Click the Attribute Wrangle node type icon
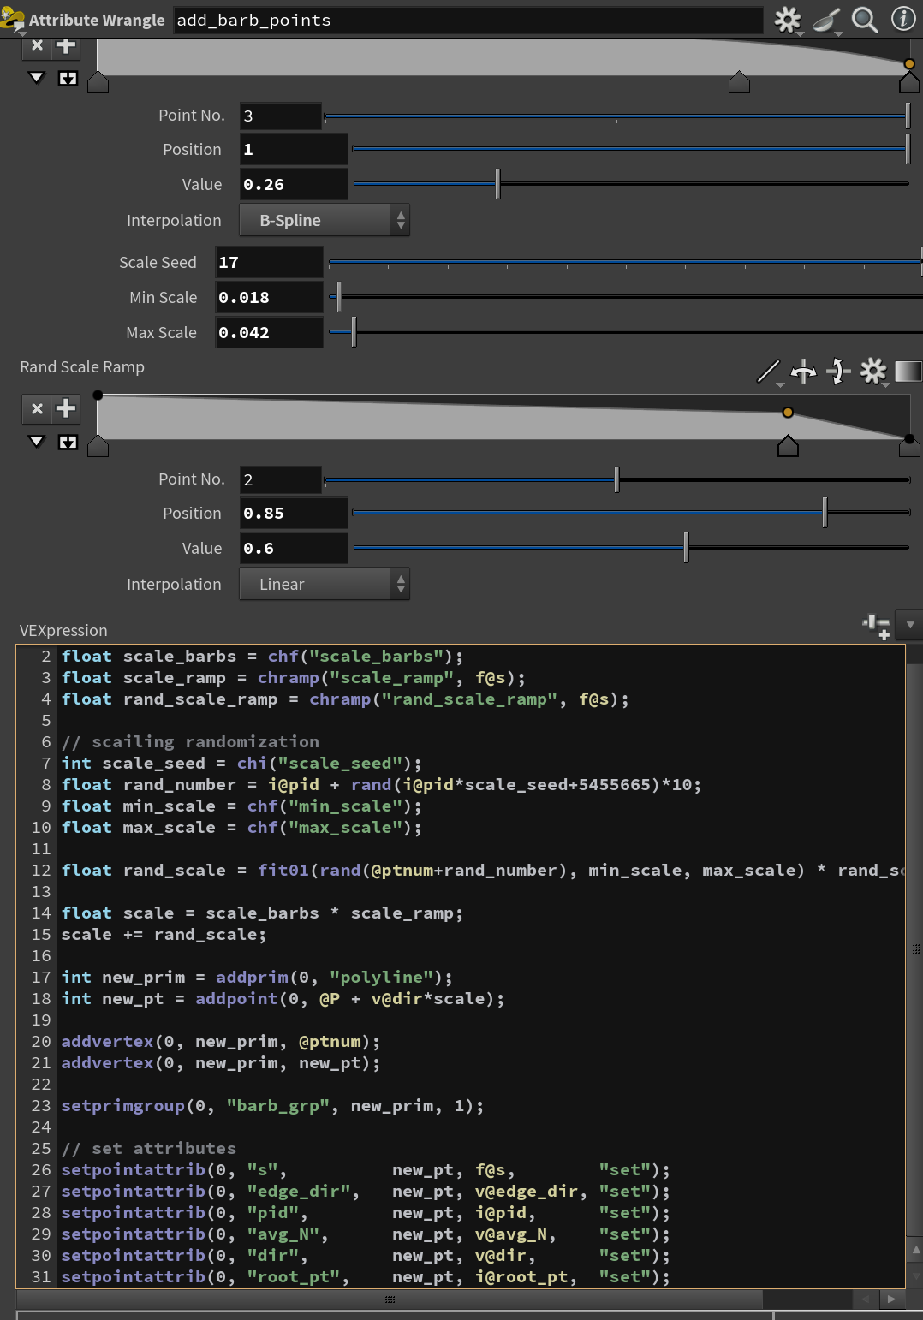Viewport: 923px width, 1320px height. tap(13, 20)
